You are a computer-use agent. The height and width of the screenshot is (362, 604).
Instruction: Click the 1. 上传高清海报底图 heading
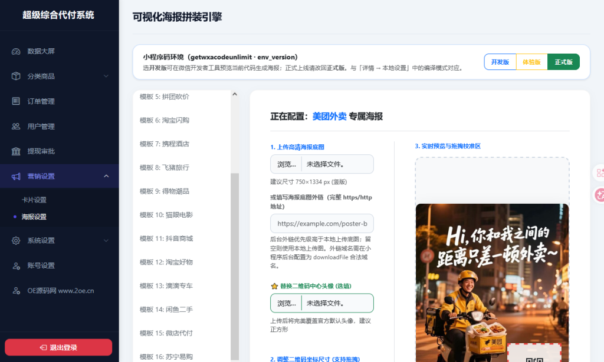coord(297,147)
